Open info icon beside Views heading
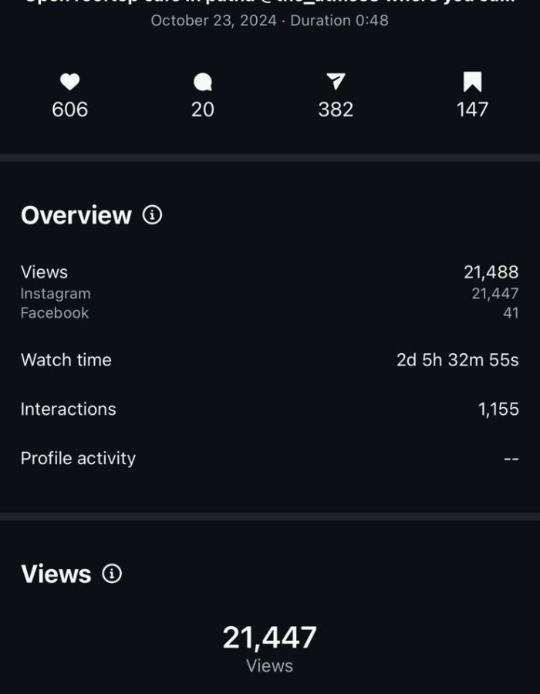The image size is (540, 694). [112, 574]
